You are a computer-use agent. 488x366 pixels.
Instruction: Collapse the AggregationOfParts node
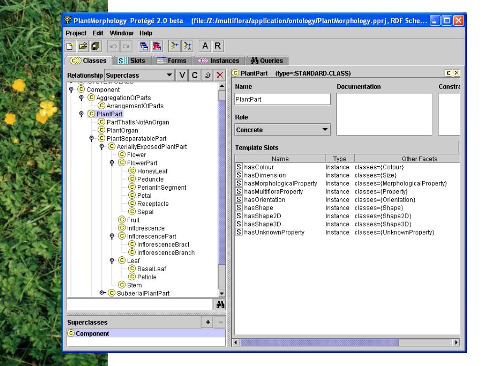[x=81, y=98]
